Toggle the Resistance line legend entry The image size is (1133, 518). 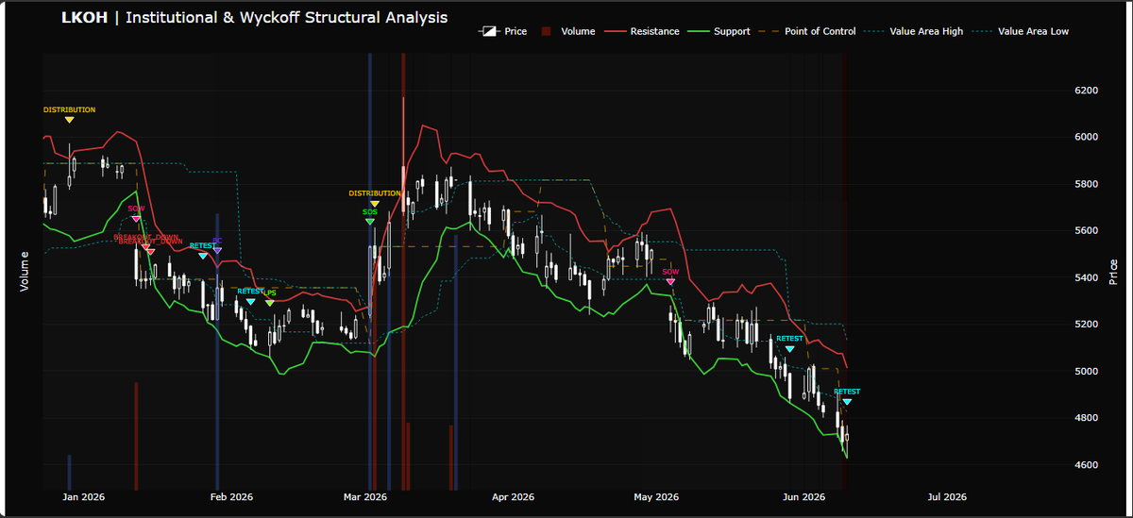(642, 31)
